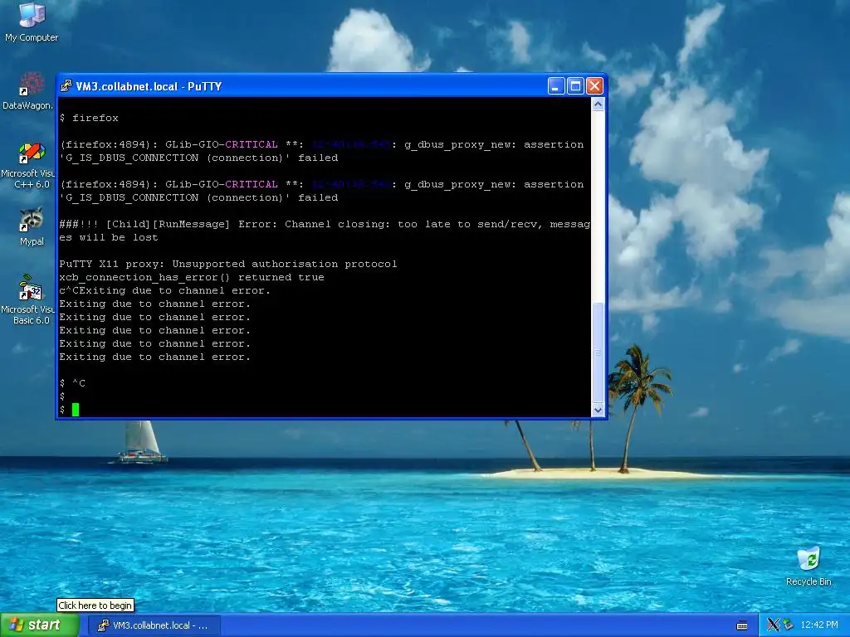Viewport: 850px width, 637px height.
Task: Click the 'c^CExiting due to channel error.' line
Action: pyautogui.click(x=165, y=291)
